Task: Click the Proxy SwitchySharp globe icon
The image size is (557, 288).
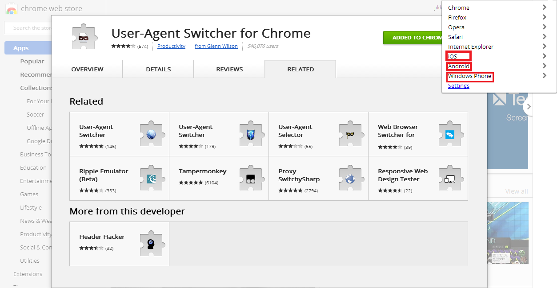Action: [351, 178]
